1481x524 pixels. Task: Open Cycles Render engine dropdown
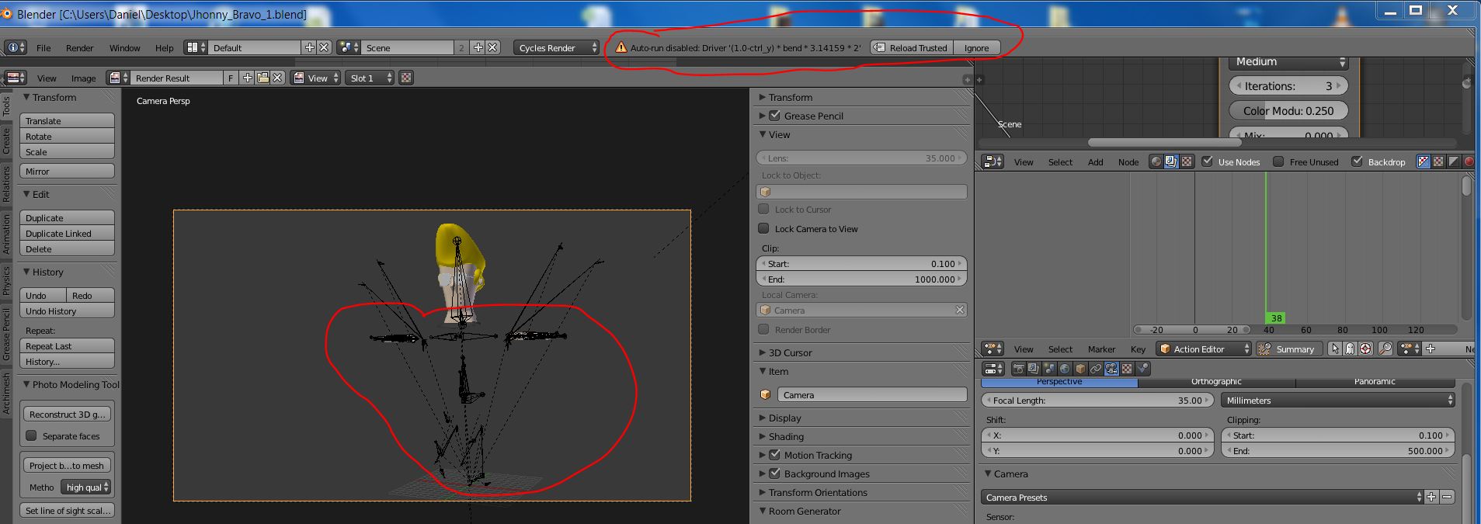pyautogui.click(x=557, y=47)
